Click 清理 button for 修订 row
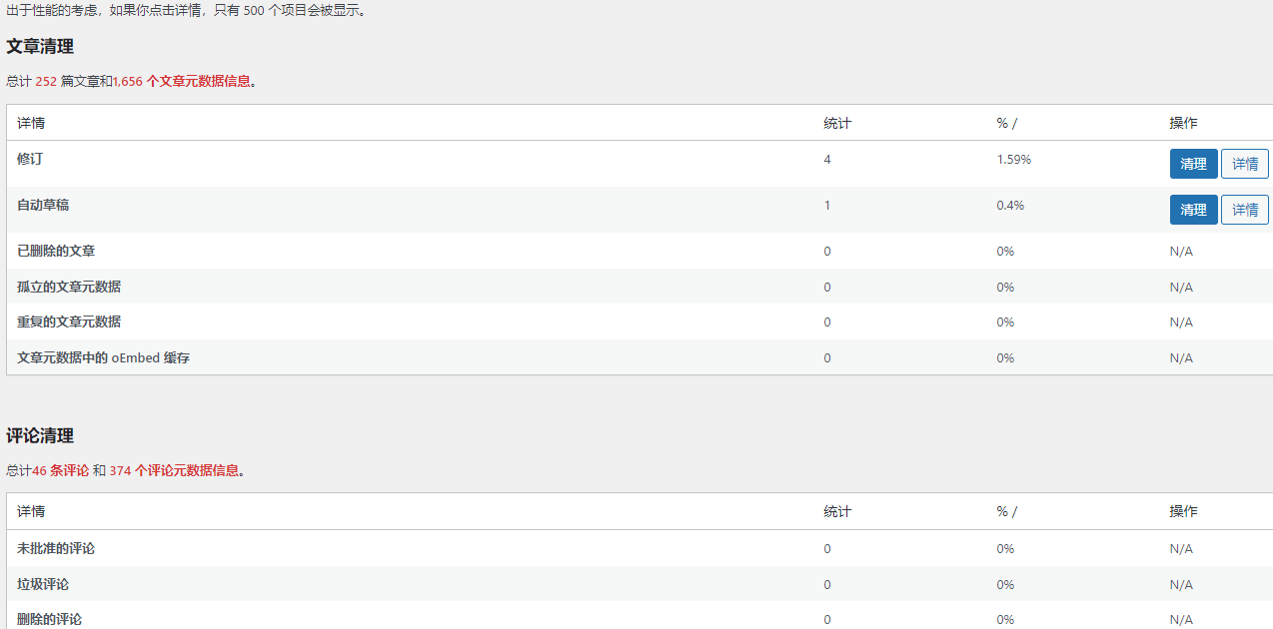The width and height of the screenshot is (1273, 629). click(x=1193, y=164)
